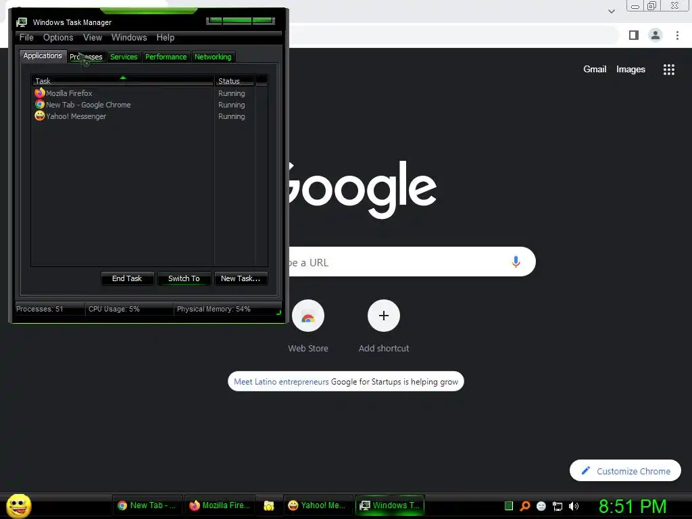Click the 8:51 PM taskbar clock

[633, 506]
